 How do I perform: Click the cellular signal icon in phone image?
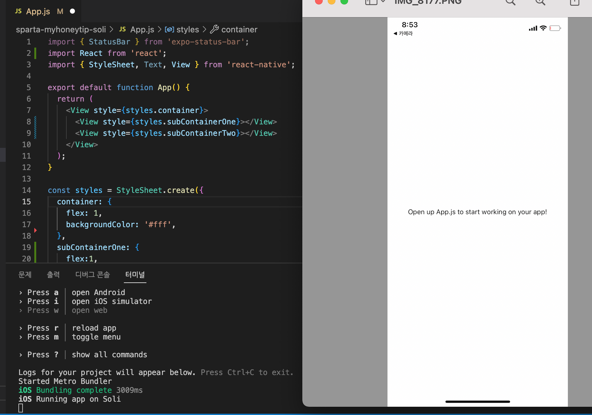(x=533, y=28)
